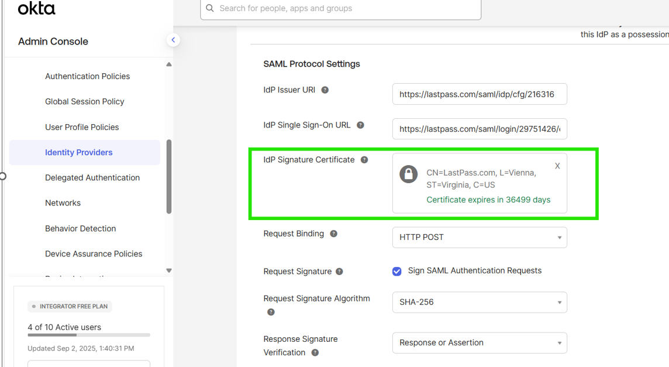Screen dimensions: 669x367
Task: Click the search magnifier icon
Action: click(210, 8)
